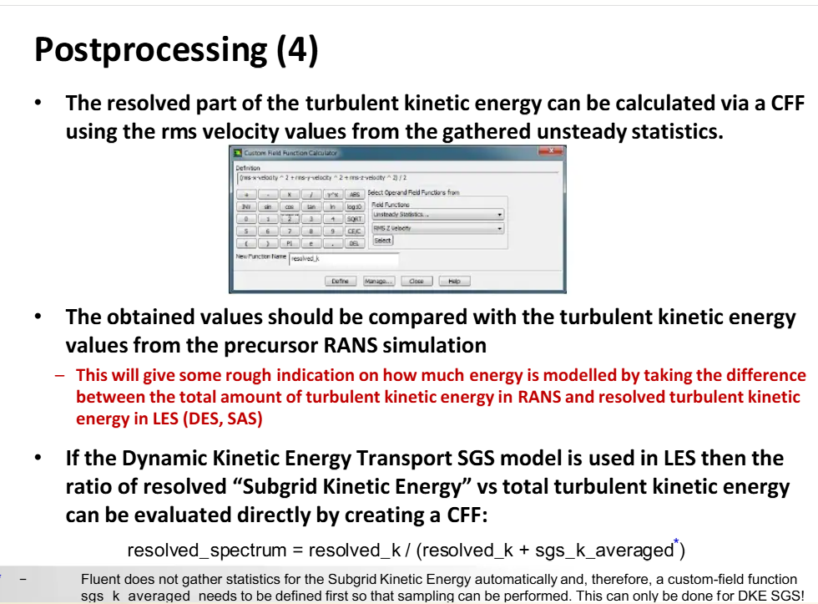This screenshot has width=818, height=604.
Task: Click the log10 function key
Action: point(354,206)
